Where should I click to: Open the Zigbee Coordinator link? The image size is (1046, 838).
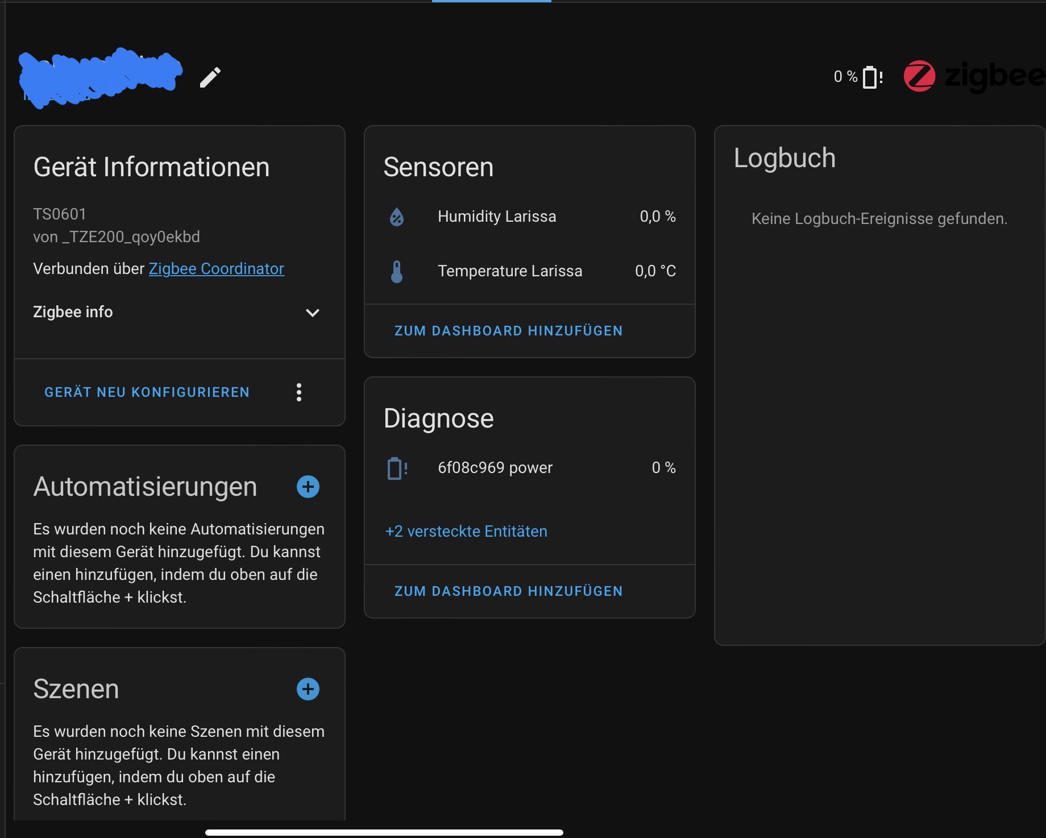(x=217, y=268)
